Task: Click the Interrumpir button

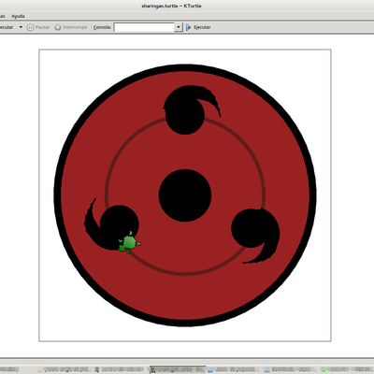Action: tap(71, 27)
